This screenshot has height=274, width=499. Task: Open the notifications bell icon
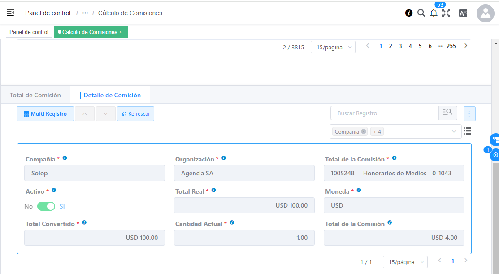[x=434, y=13]
